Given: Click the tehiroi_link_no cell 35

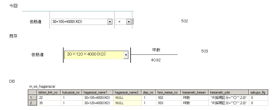Looking at the screenshot, I should pos(49,103).
